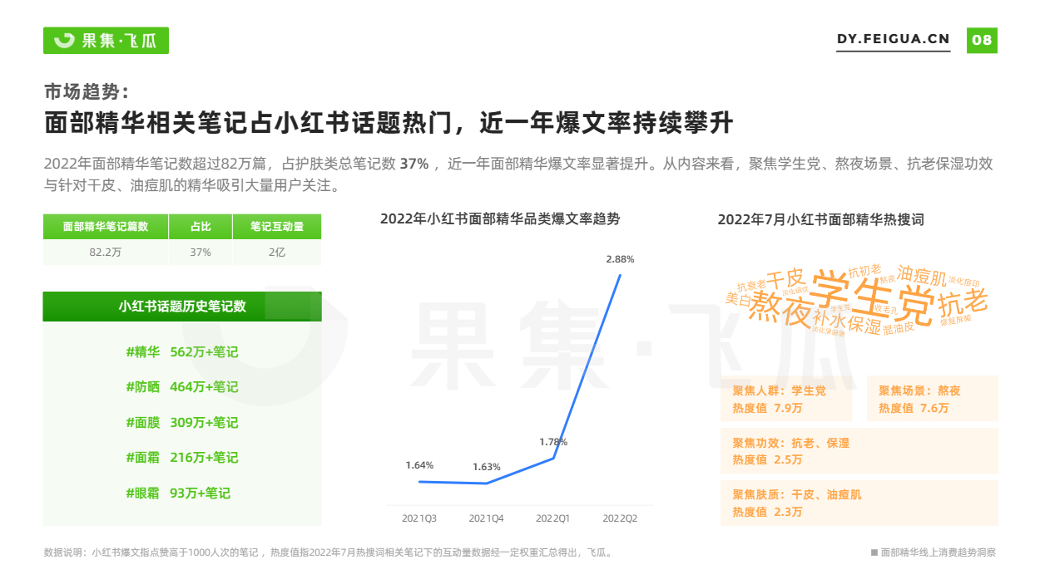Click the 果集·飞瓜 logo badge

[x=106, y=40]
